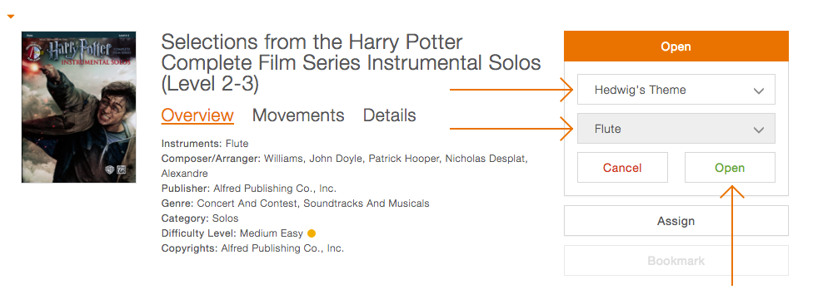
Task: Click the small orange triangle at top-left
Action: [11, 17]
